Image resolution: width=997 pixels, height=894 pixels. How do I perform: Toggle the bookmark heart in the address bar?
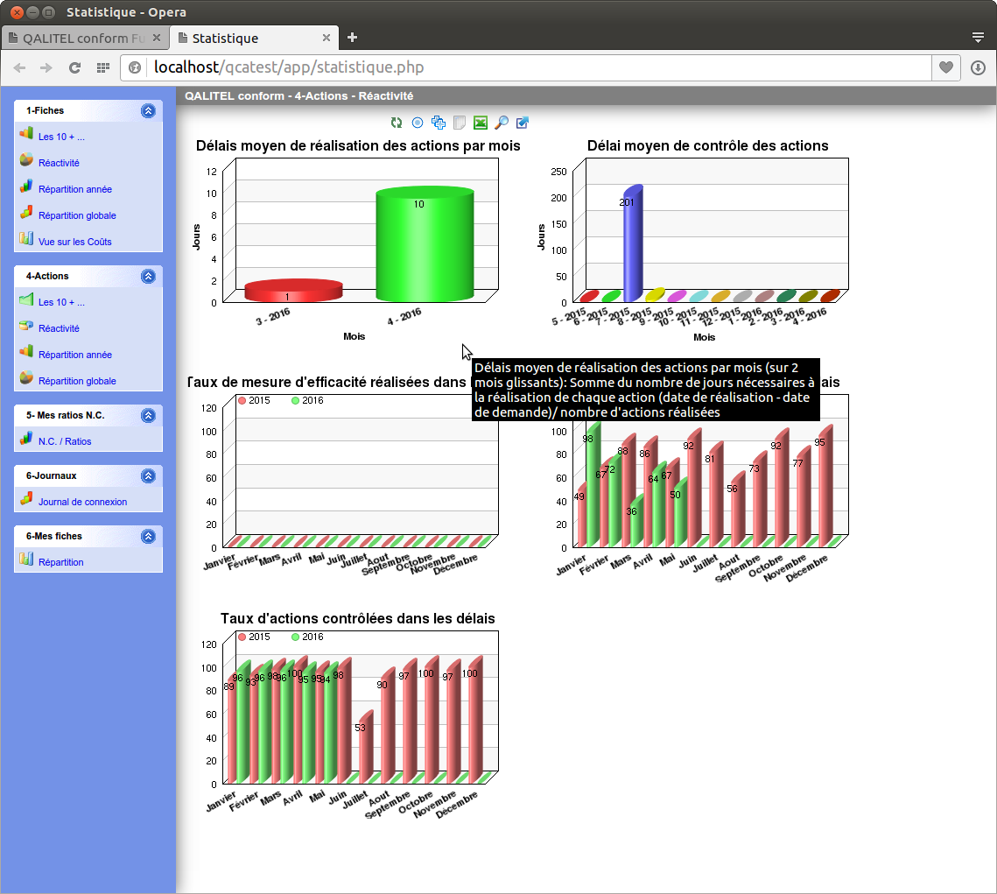click(x=946, y=67)
